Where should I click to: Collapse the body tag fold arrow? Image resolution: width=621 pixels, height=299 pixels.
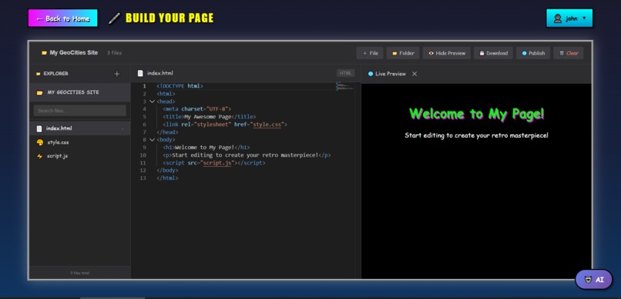tap(152, 140)
